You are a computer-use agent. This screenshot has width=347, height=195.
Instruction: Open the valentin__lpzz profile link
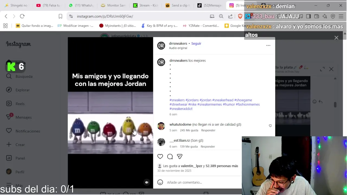pos(191,166)
